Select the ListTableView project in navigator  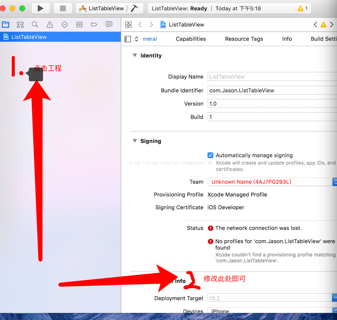tap(60, 37)
